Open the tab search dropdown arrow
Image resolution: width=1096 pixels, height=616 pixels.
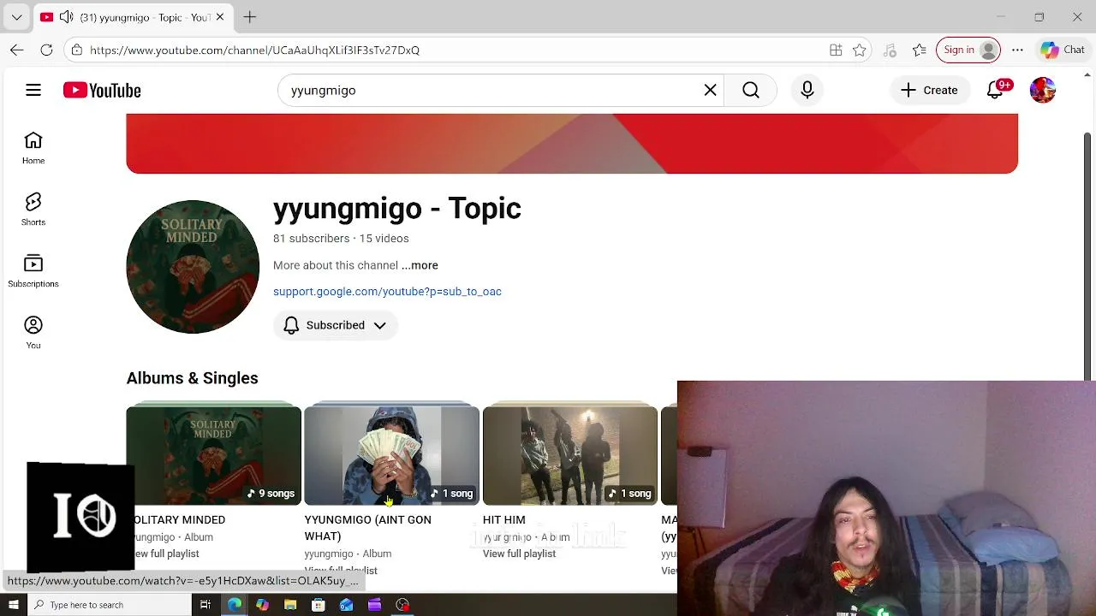point(16,17)
